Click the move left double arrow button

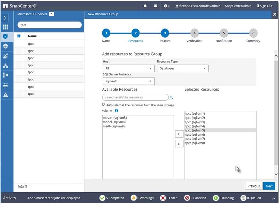pos(179,144)
